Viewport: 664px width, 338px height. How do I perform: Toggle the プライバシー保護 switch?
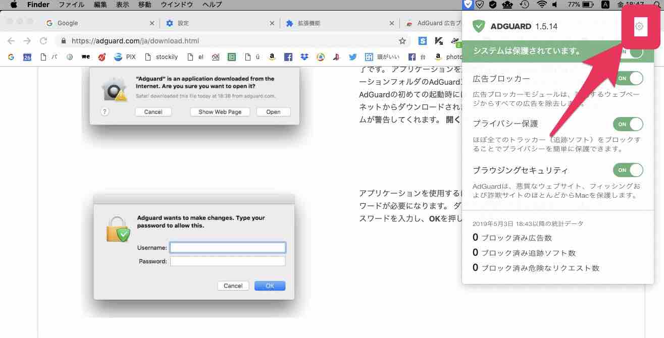[628, 124]
